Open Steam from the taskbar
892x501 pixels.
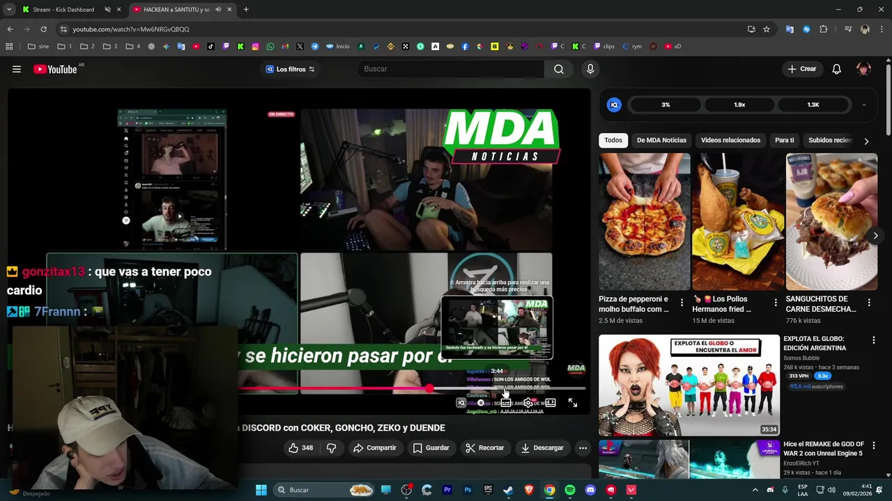pyautogui.click(x=508, y=490)
